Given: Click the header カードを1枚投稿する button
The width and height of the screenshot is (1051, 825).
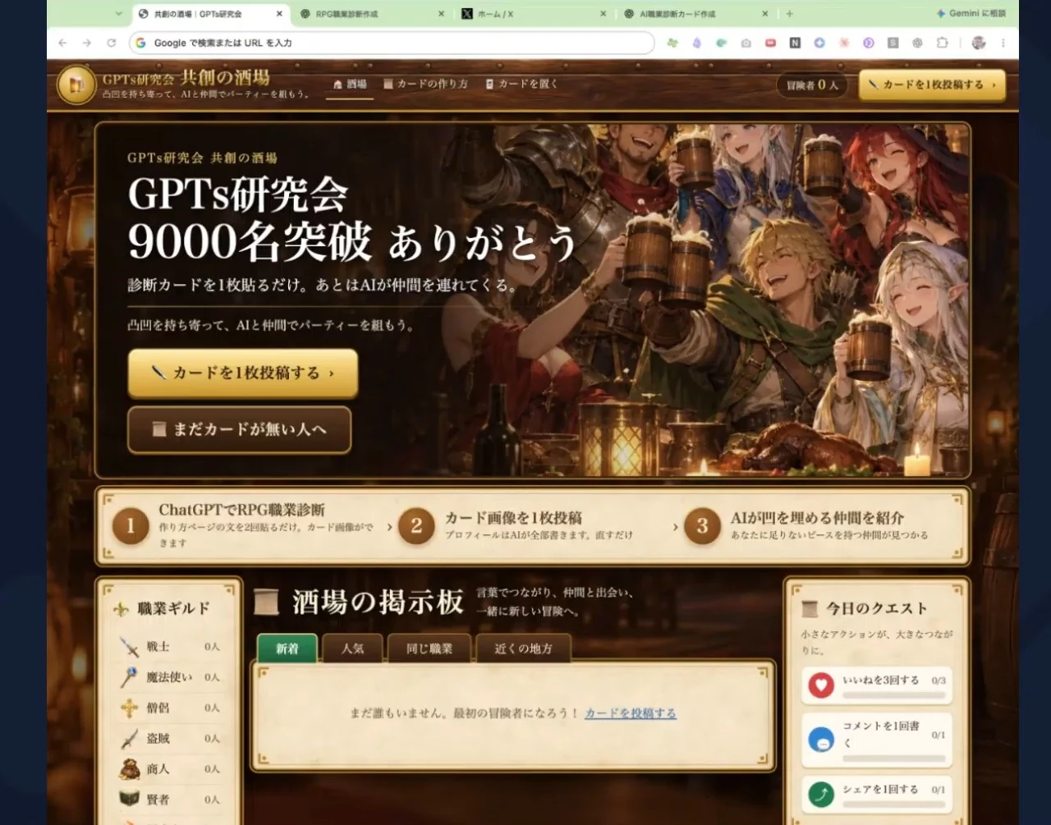Looking at the screenshot, I should pyautogui.click(x=932, y=85).
